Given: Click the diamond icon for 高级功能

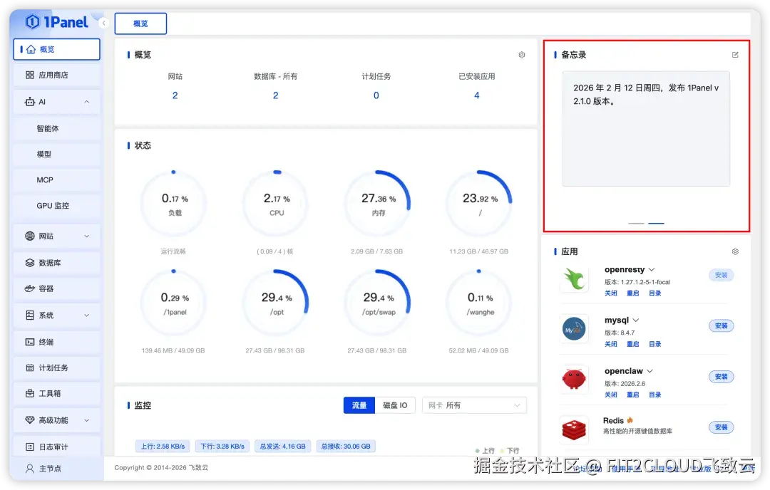Looking at the screenshot, I should tap(30, 420).
